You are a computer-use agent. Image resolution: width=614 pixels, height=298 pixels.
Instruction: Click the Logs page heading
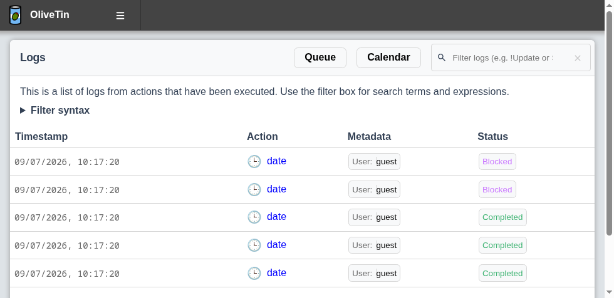click(33, 57)
